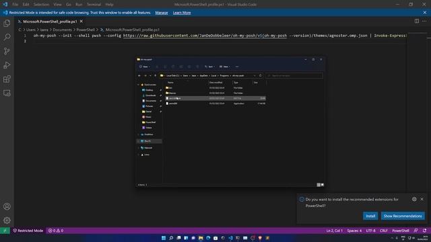
Task: Open the Run and Debug view
Action: click(7, 65)
